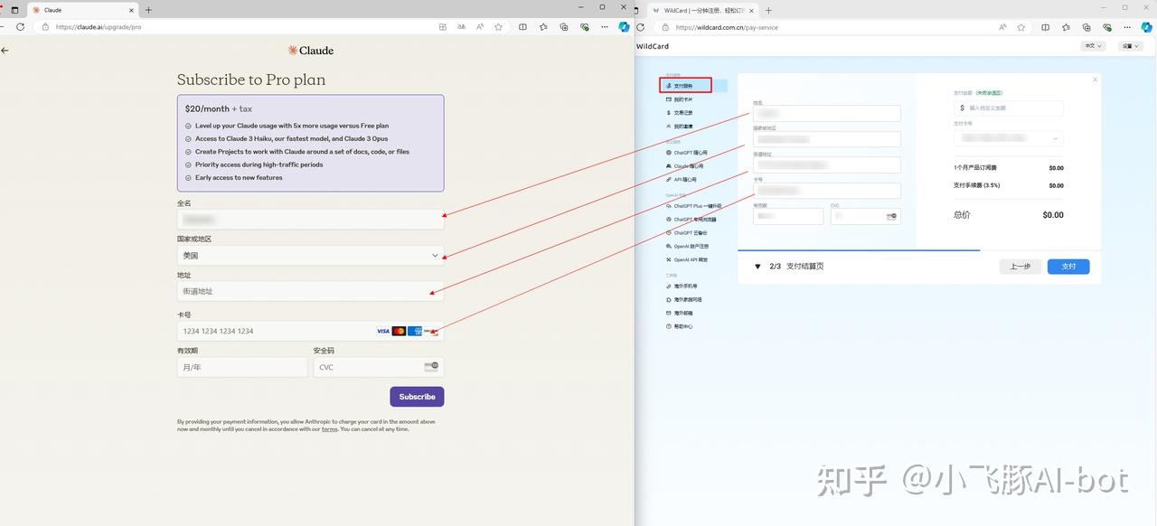Screen dimensions: 1157x526
Task: Select the Claude browser tab
Action: pyautogui.click(x=83, y=10)
